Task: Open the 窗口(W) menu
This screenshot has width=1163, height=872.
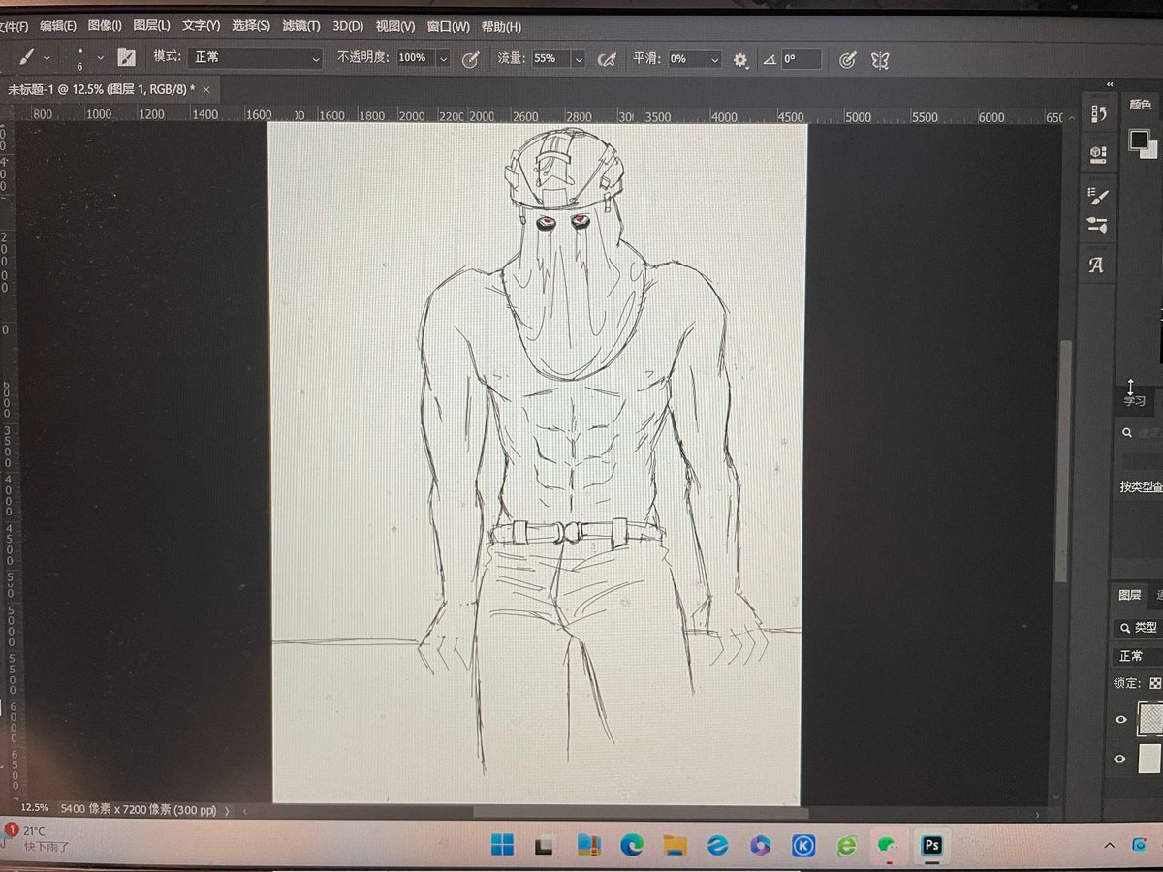Action: 449,27
